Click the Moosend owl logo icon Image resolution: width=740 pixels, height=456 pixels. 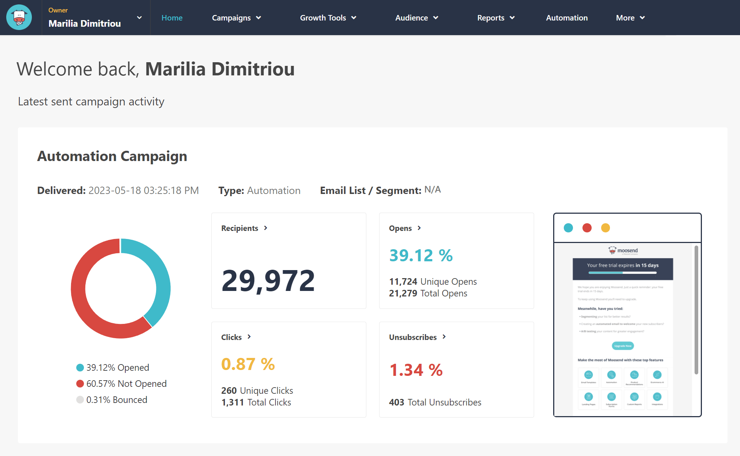tap(19, 18)
